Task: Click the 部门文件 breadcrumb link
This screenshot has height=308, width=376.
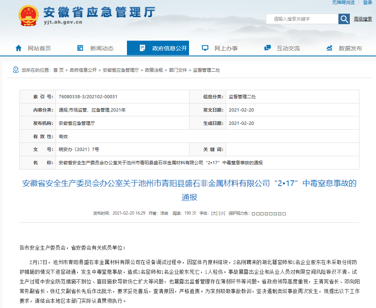Action: [x=178, y=70]
